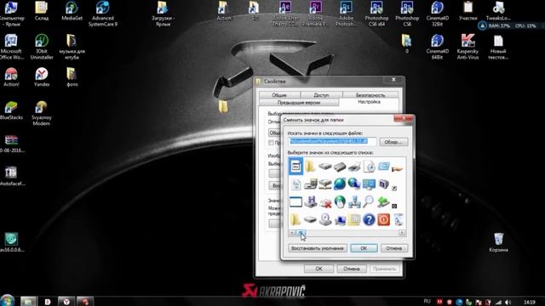Choose the green arrow icon in the list

(383, 201)
